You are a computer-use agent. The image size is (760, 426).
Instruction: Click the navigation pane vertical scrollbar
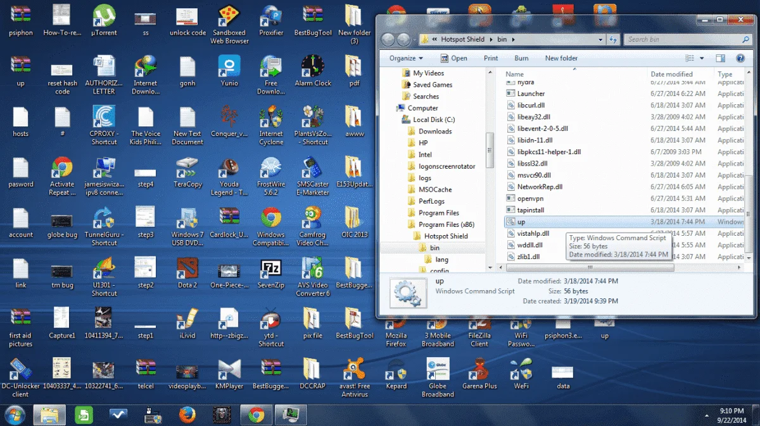490,150
